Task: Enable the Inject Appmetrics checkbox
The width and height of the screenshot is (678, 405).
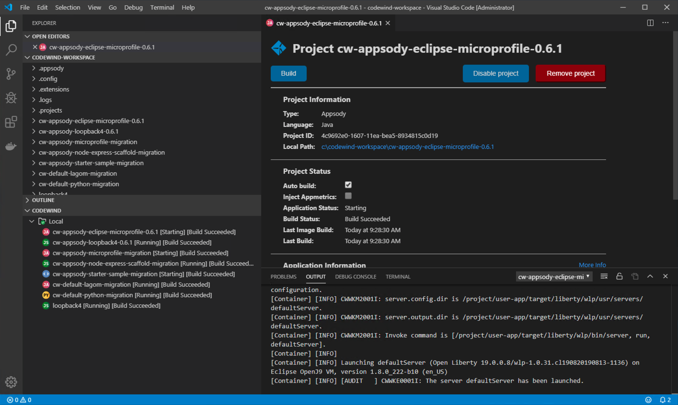Action: (348, 196)
